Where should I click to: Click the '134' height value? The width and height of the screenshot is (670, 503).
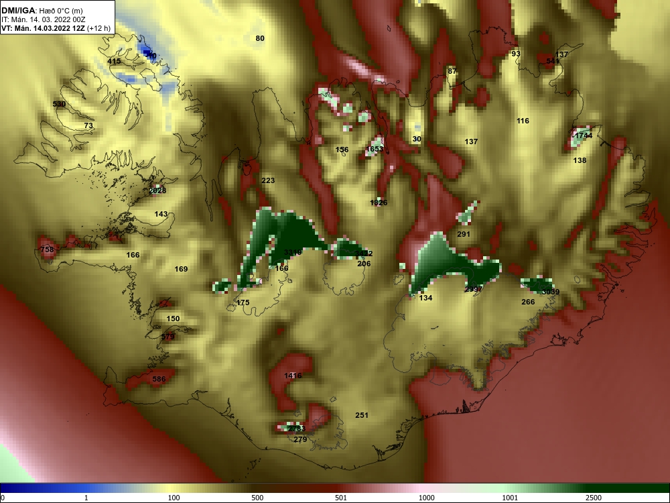tap(425, 298)
